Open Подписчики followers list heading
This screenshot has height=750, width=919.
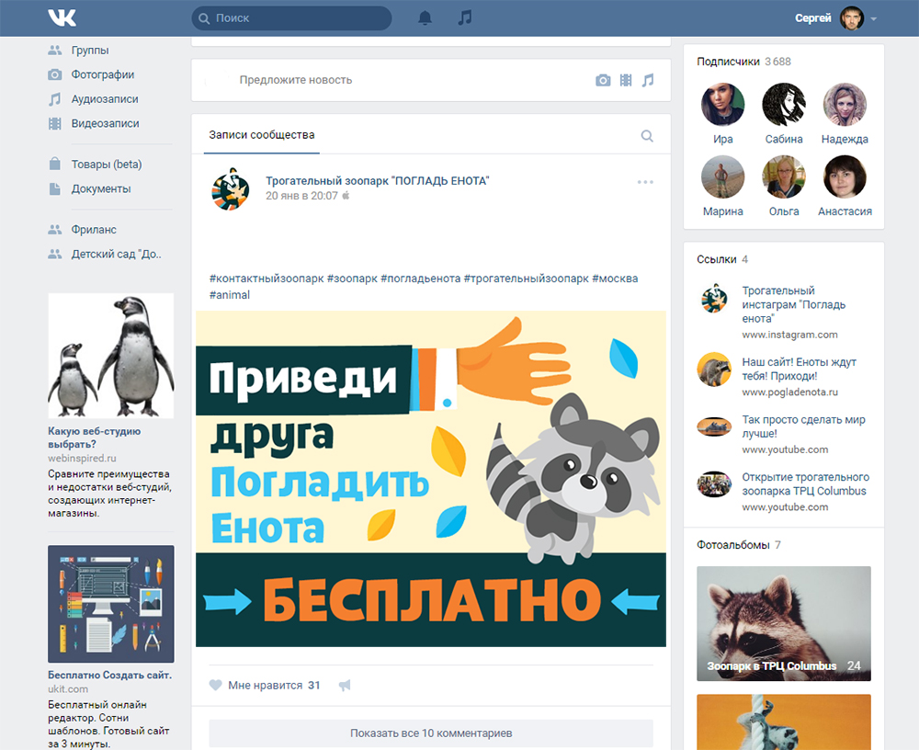click(728, 62)
